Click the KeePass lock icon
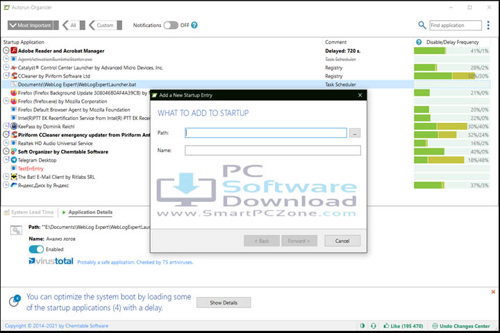This screenshot has width=500, height=333. click(14, 126)
